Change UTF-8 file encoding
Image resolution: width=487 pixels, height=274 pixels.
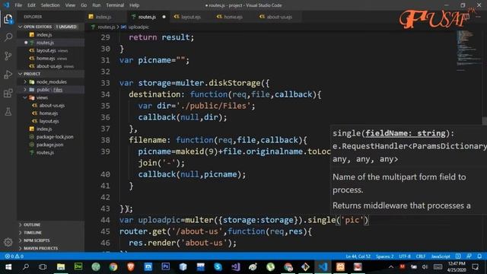[x=405, y=256]
